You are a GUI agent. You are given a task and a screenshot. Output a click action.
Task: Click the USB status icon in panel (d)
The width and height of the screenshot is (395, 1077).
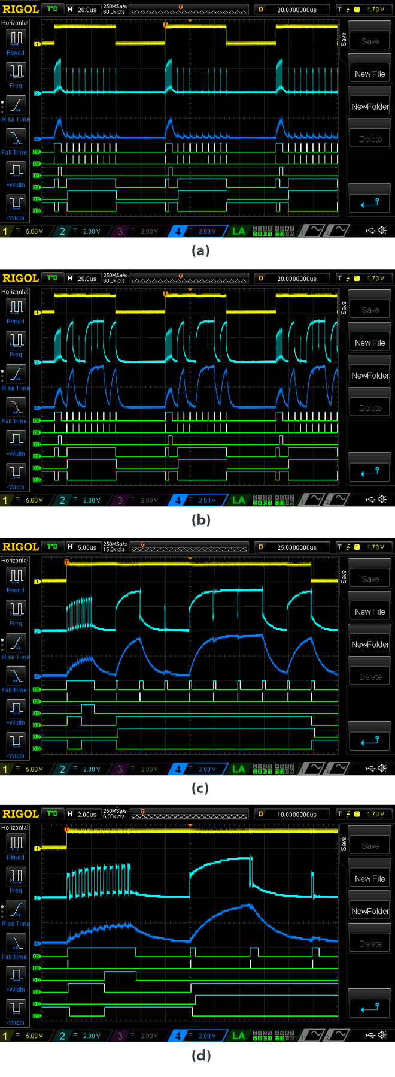pos(370,1035)
